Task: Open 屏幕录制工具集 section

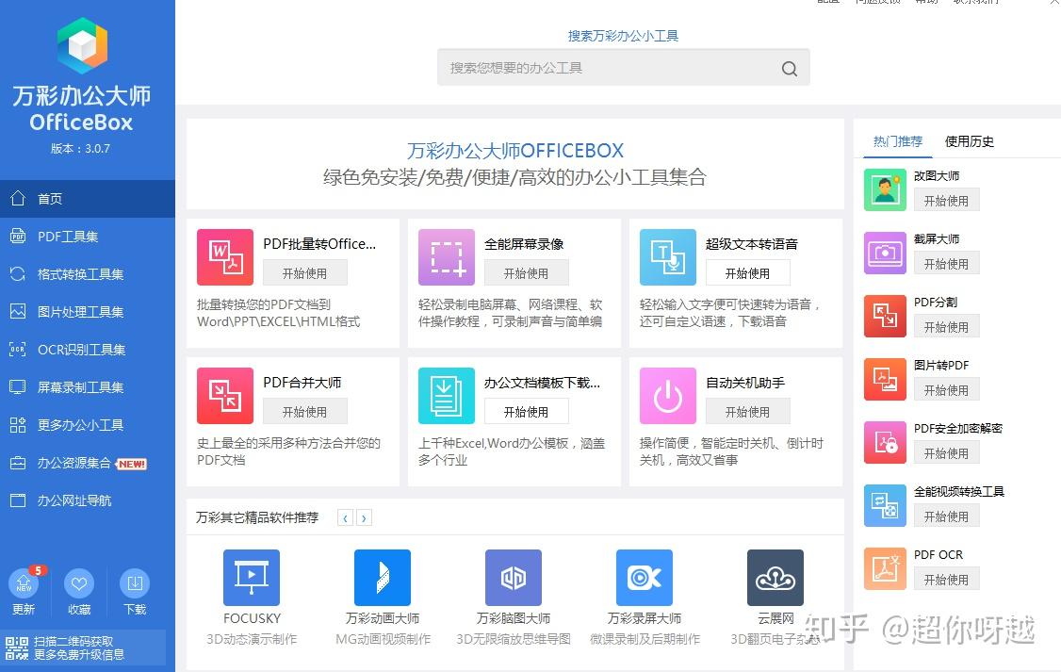Action: (88, 387)
